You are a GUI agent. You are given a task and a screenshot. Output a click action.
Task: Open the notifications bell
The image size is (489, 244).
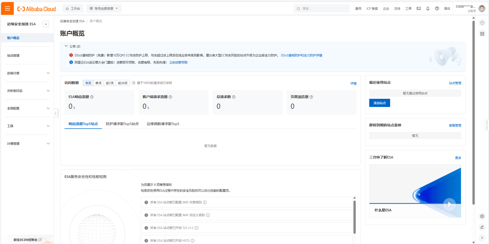pyautogui.click(x=428, y=8)
